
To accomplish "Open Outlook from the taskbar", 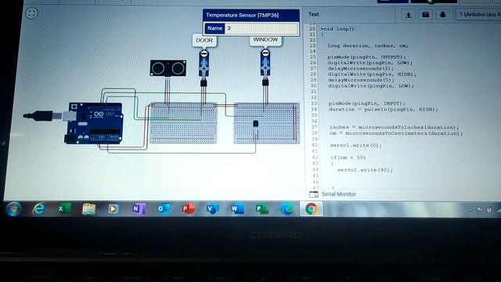I will coord(164,209).
